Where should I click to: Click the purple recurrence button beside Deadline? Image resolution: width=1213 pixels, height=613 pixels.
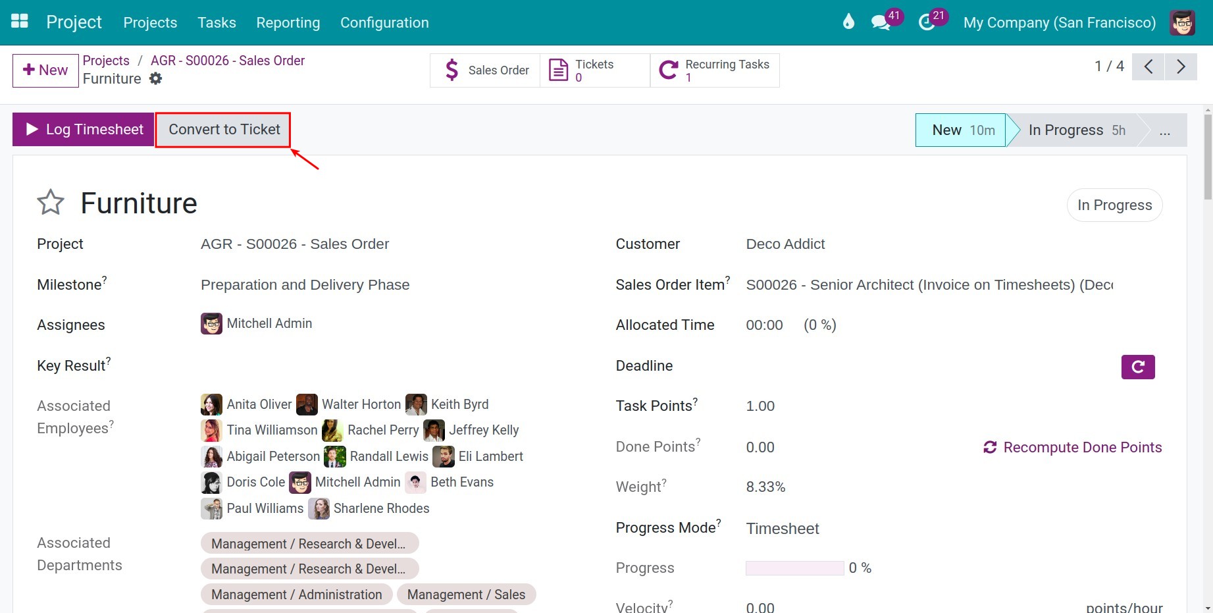tap(1138, 367)
